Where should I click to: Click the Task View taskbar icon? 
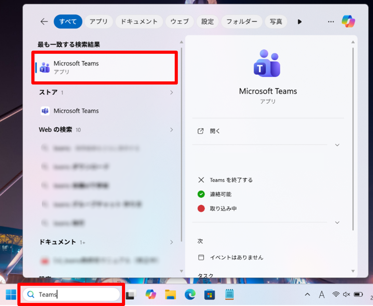(x=131, y=294)
